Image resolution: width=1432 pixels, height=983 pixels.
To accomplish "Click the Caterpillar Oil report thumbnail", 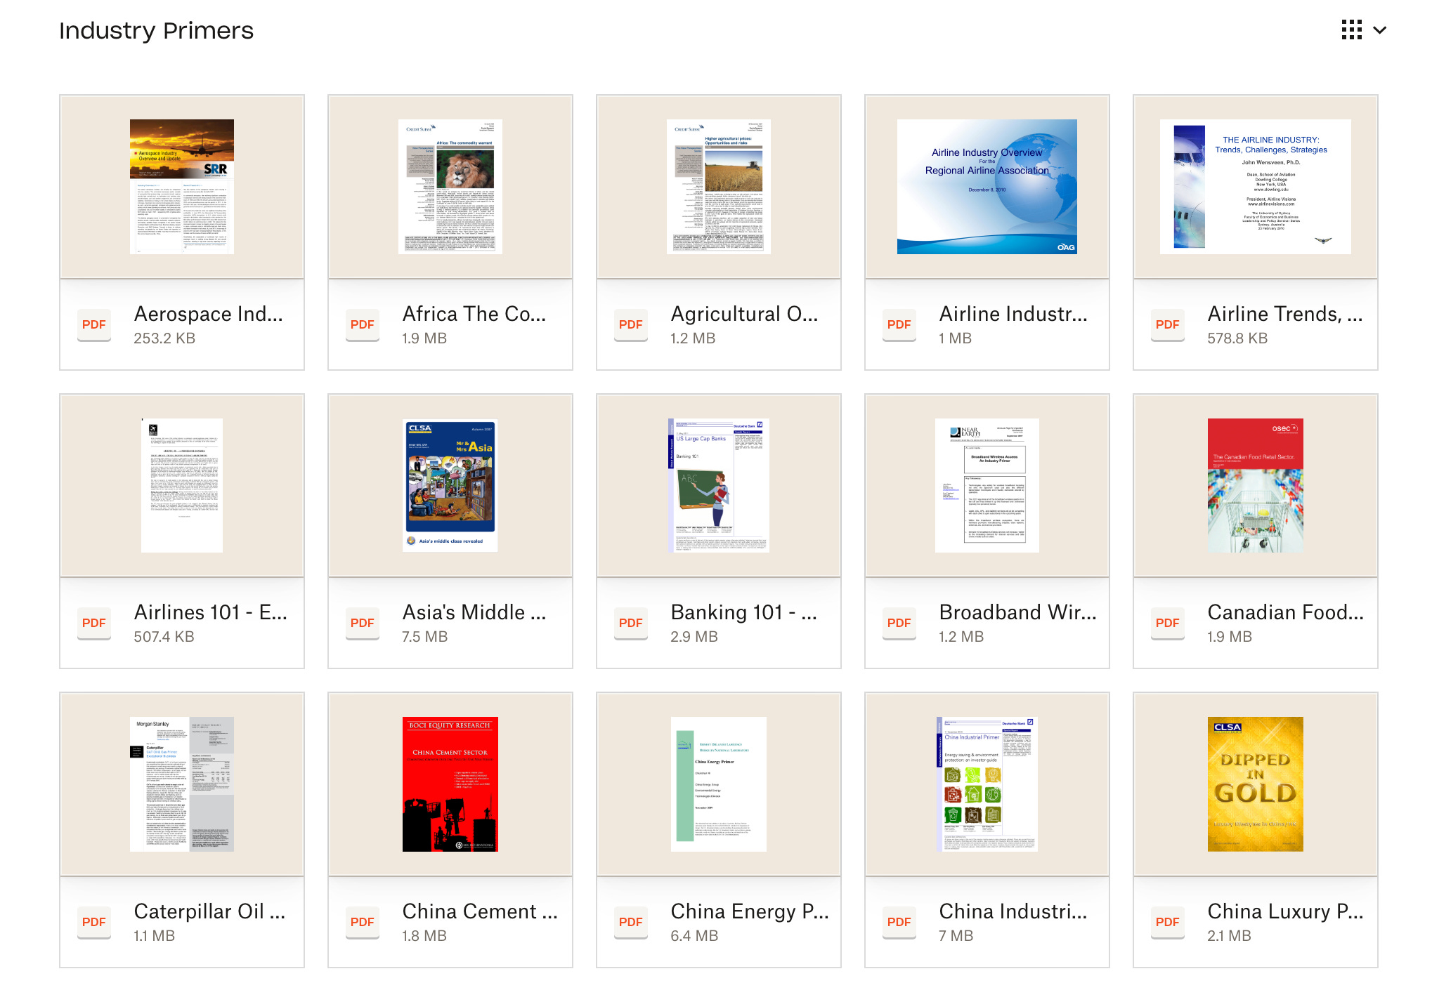I will pos(181,784).
